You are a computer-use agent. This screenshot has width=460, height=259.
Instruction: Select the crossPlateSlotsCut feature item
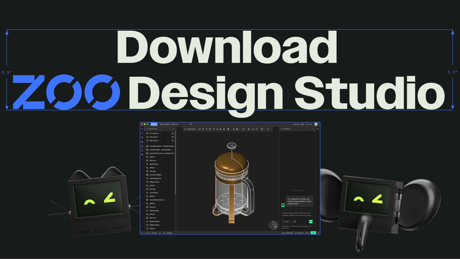[x=157, y=200]
